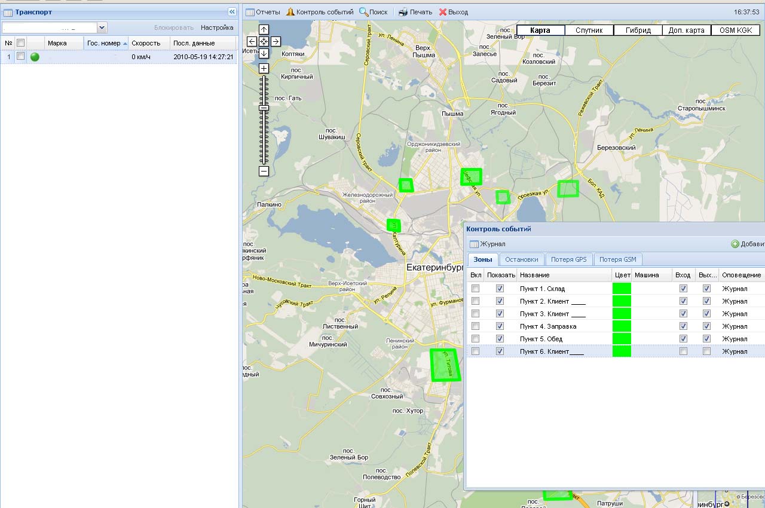
Task: Check the Вход box for Пункт 6. Клиент
Action: click(x=683, y=351)
